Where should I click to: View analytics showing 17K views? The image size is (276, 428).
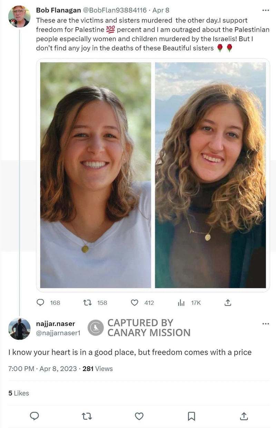tap(181, 303)
